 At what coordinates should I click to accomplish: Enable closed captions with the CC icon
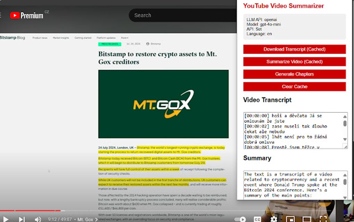[x=258, y=219]
